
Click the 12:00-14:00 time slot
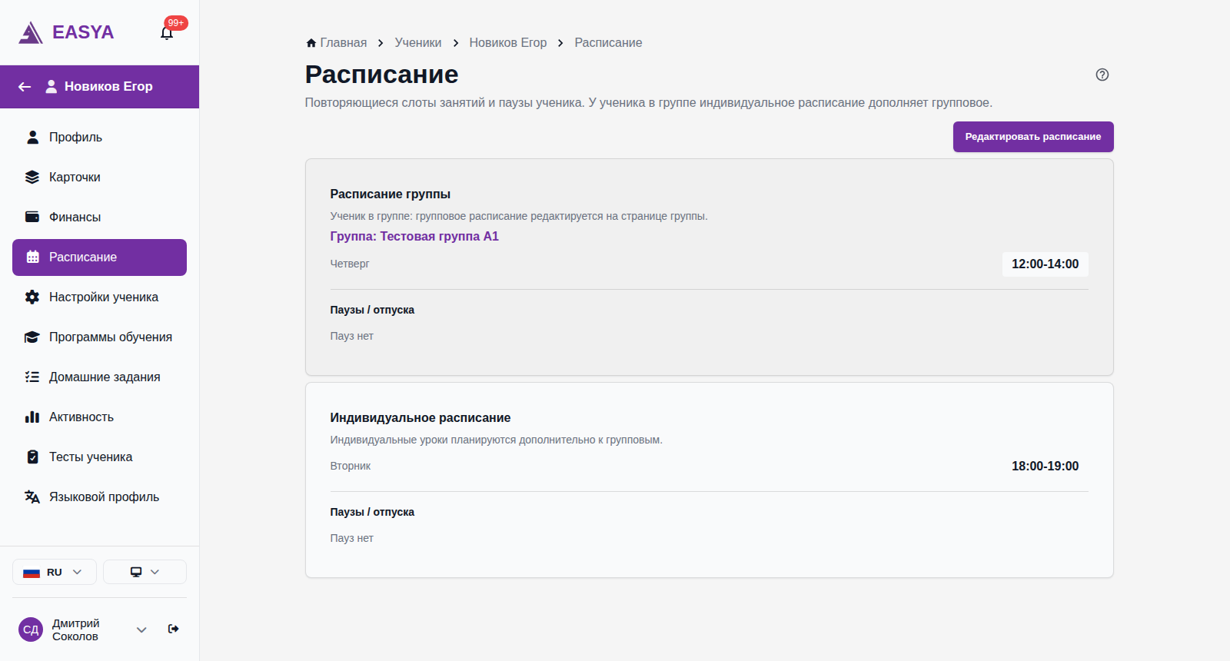pos(1045,264)
